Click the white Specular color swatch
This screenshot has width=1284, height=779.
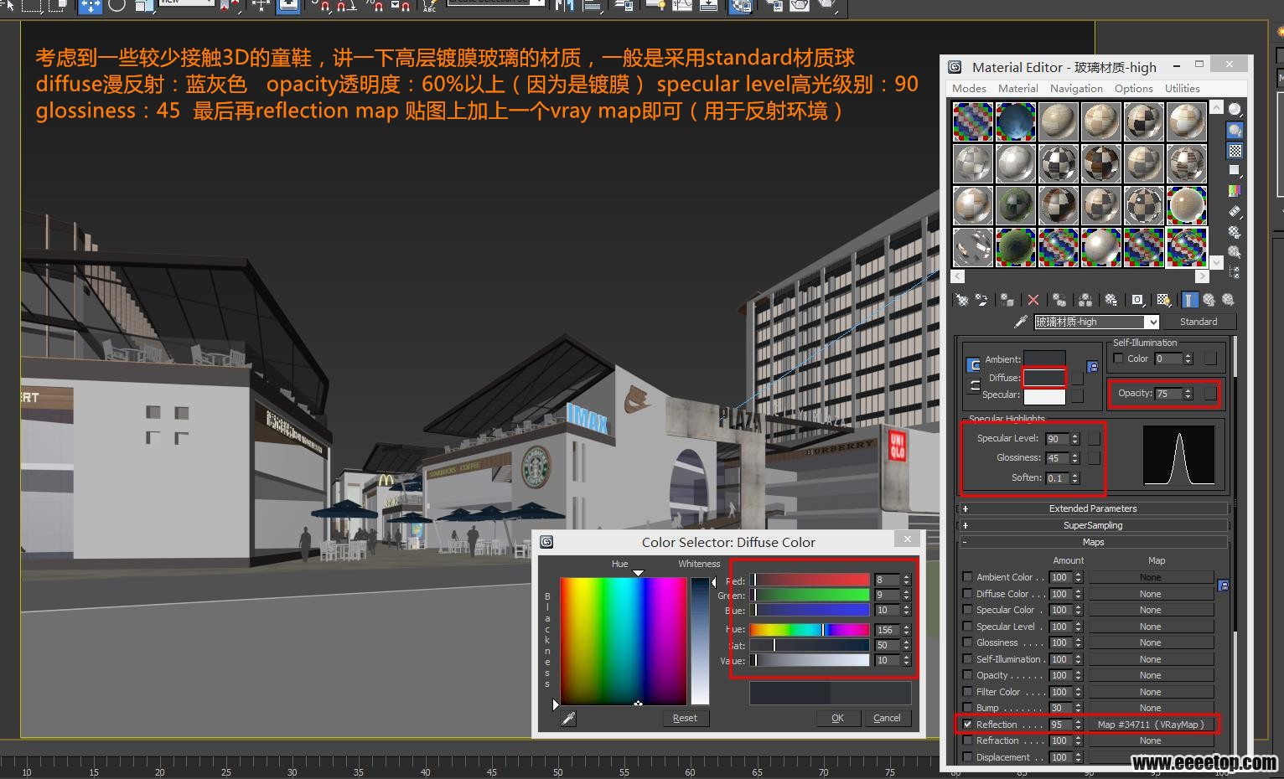[x=1044, y=395]
